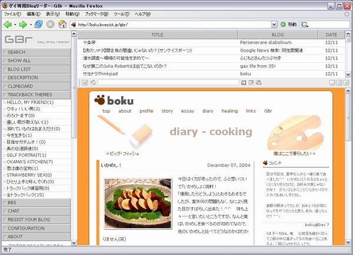Image resolution: width=353 pixels, height=255 pixels.
Task: Sort the list by TITLE column header
Action: (x=157, y=35)
